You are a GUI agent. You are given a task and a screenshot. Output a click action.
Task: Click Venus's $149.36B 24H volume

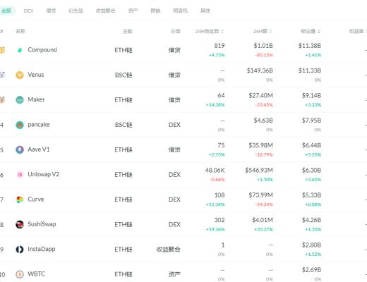click(260, 70)
